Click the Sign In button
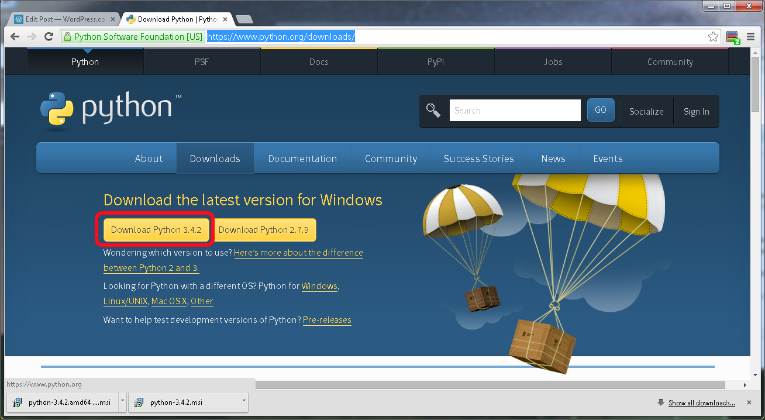The image size is (765, 420). pos(696,111)
